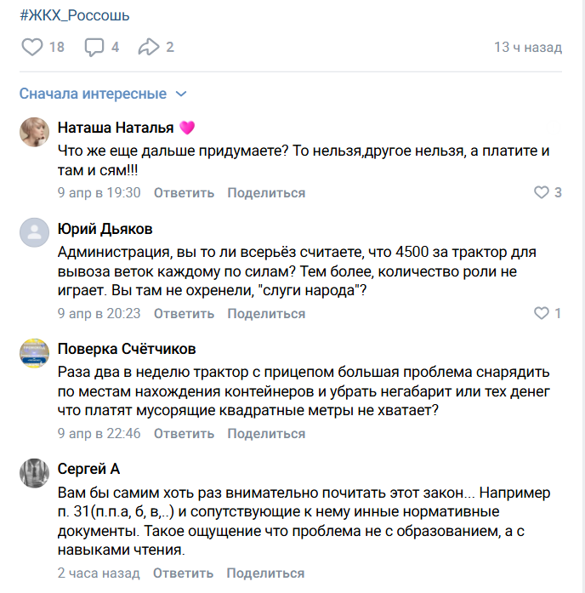The width and height of the screenshot is (585, 593).
Task: Open post comments via speech bubble icon
Action: coord(94,47)
